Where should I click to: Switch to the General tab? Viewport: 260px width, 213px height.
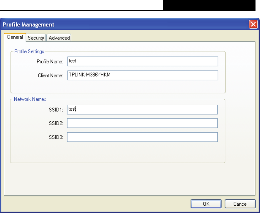pos(15,37)
